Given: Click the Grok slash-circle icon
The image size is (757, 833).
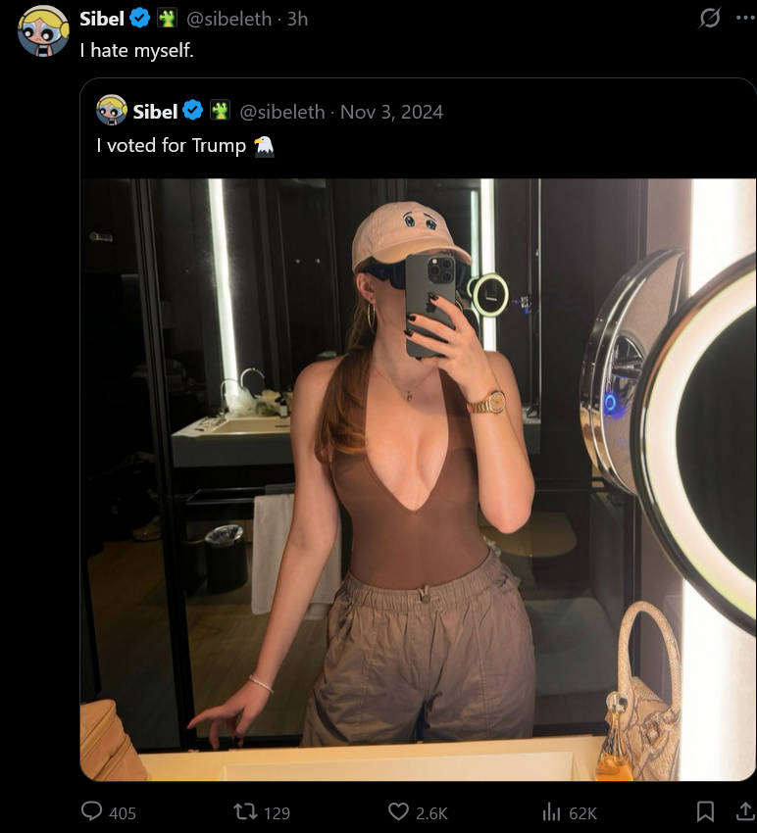Looking at the screenshot, I should (710, 19).
